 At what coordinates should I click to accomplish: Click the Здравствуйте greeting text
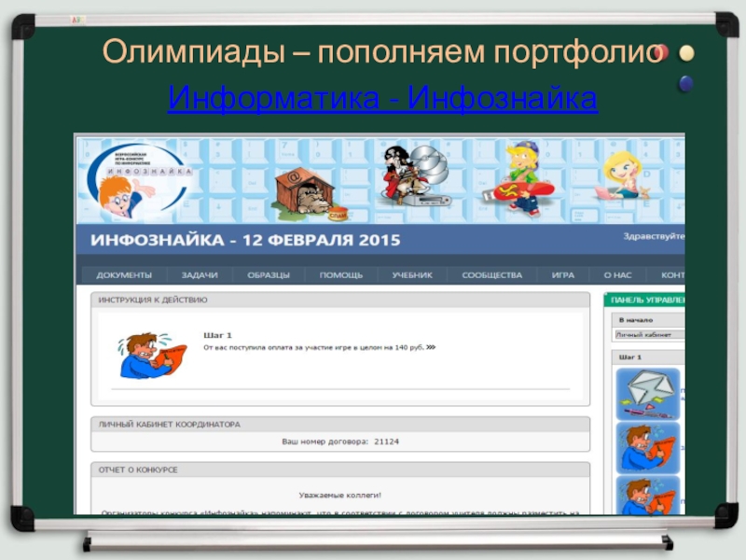click(655, 236)
